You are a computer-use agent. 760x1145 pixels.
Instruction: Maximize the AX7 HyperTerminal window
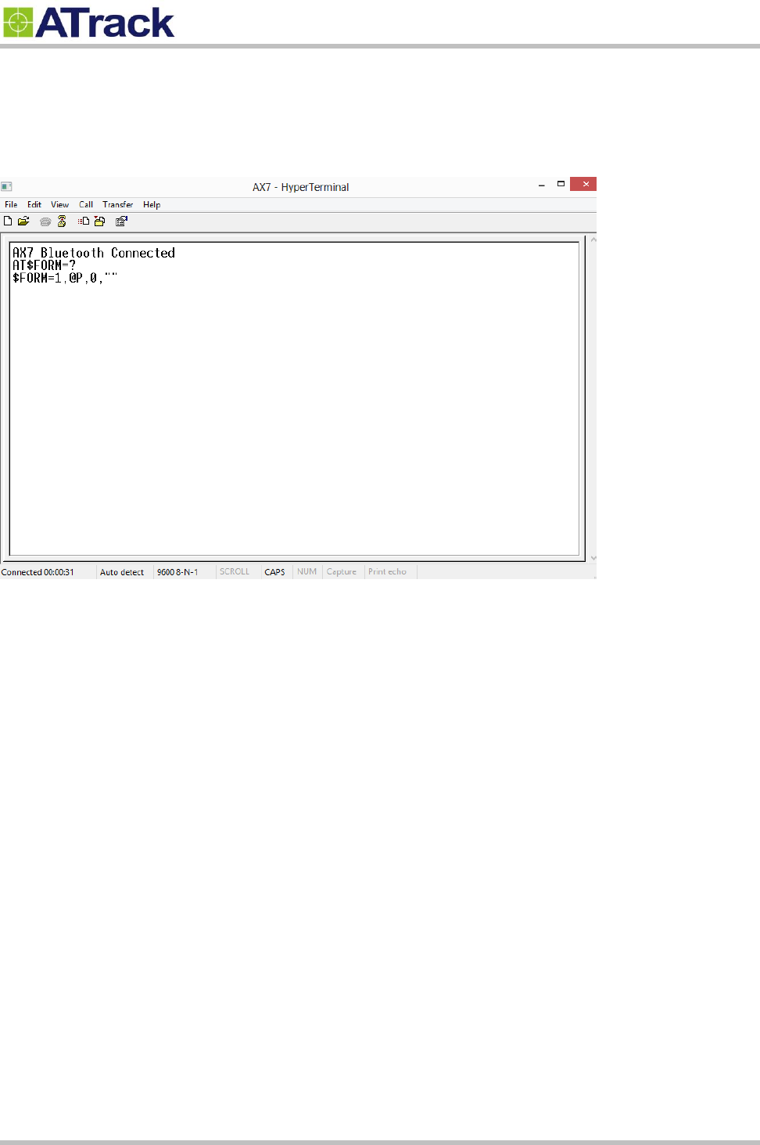click(561, 184)
